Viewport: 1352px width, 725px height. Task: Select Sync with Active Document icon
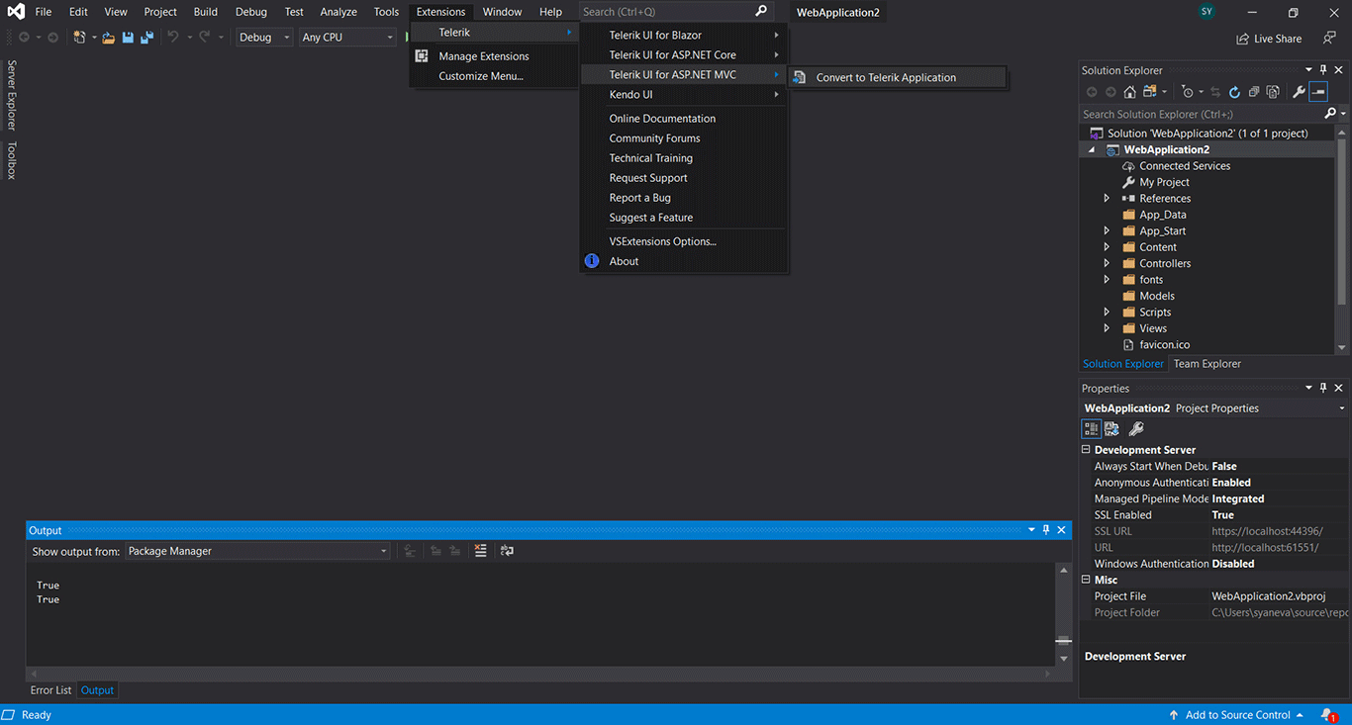[1214, 91]
